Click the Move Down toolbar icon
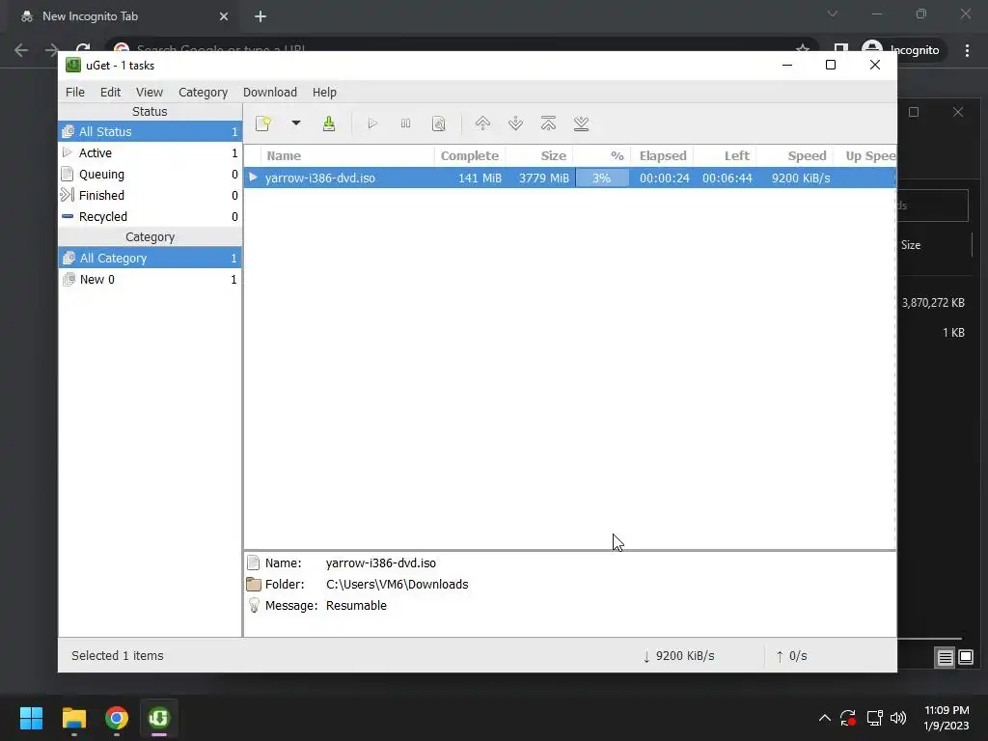 [x=515, y=123]
